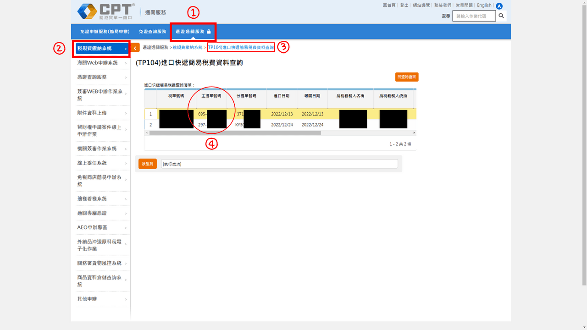The width and height of the screenshot is (587, 330).
Task: Click the 分提單號碼 column header
Action: click(x=246, y=96)
